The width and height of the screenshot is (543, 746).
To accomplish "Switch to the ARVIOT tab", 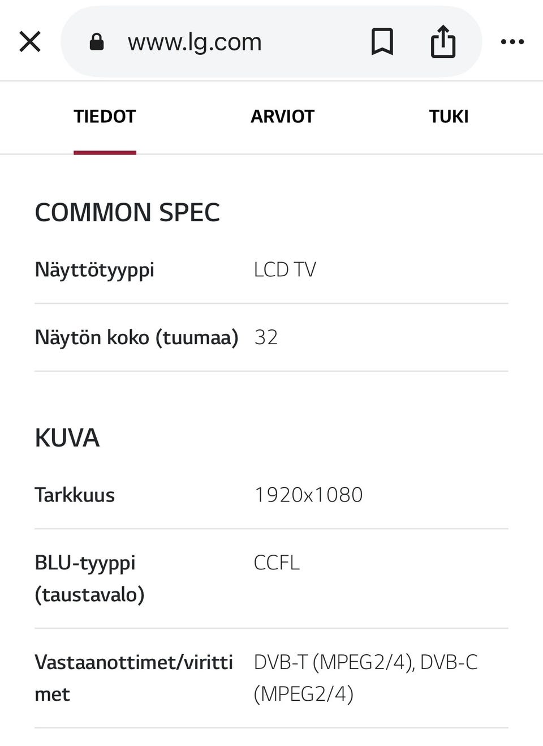I will (x=282, y=117).
